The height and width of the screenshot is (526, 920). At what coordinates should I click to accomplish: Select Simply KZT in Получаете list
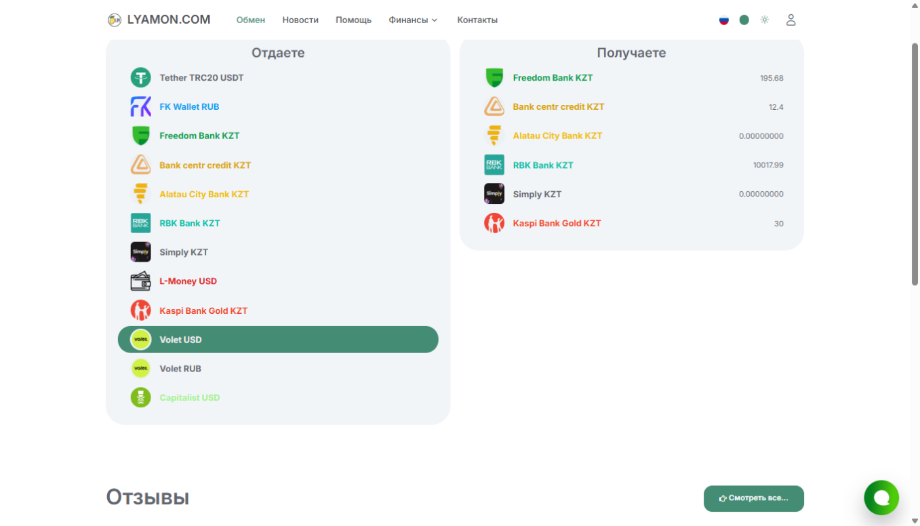click(632, 194)
